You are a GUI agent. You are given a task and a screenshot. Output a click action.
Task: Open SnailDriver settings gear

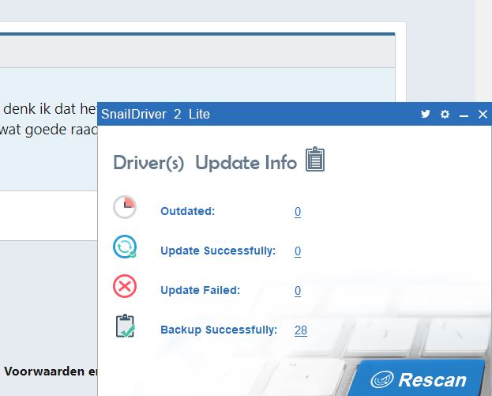(445, 114)
